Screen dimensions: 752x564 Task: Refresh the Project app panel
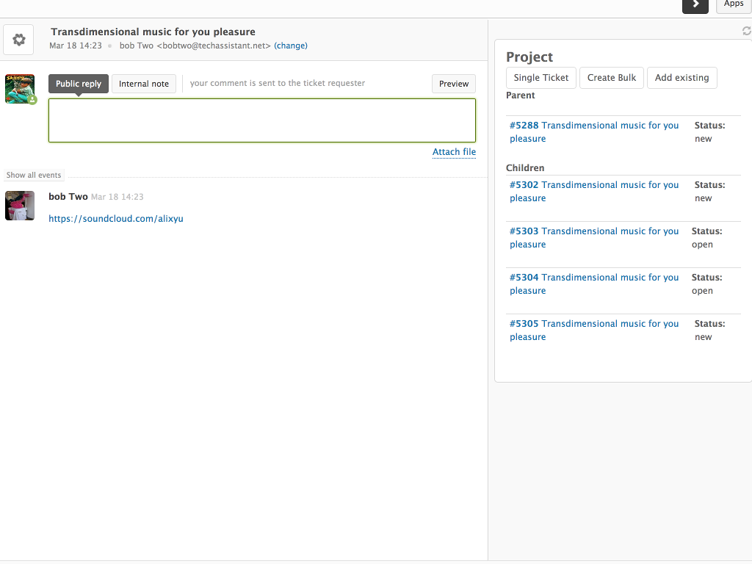(746, 31)
